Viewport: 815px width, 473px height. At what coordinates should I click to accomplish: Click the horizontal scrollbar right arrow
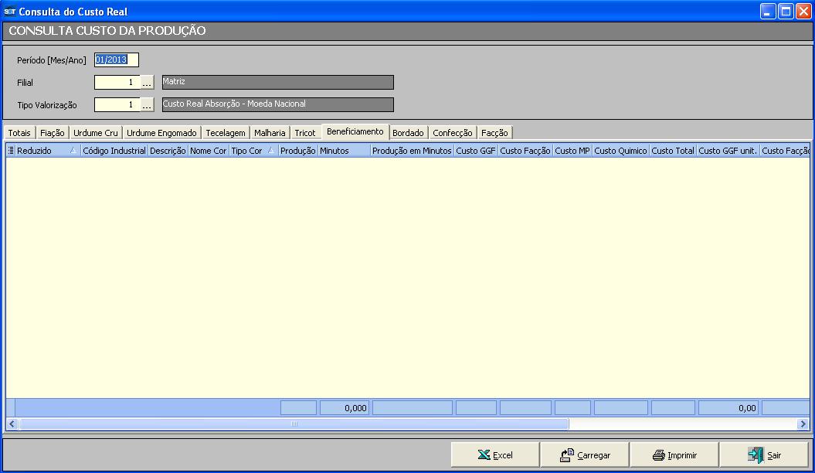point(803,424)
